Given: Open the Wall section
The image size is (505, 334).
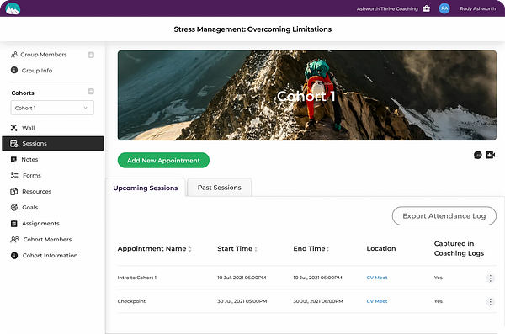Looking at the screenshot, I should [29, 128].
